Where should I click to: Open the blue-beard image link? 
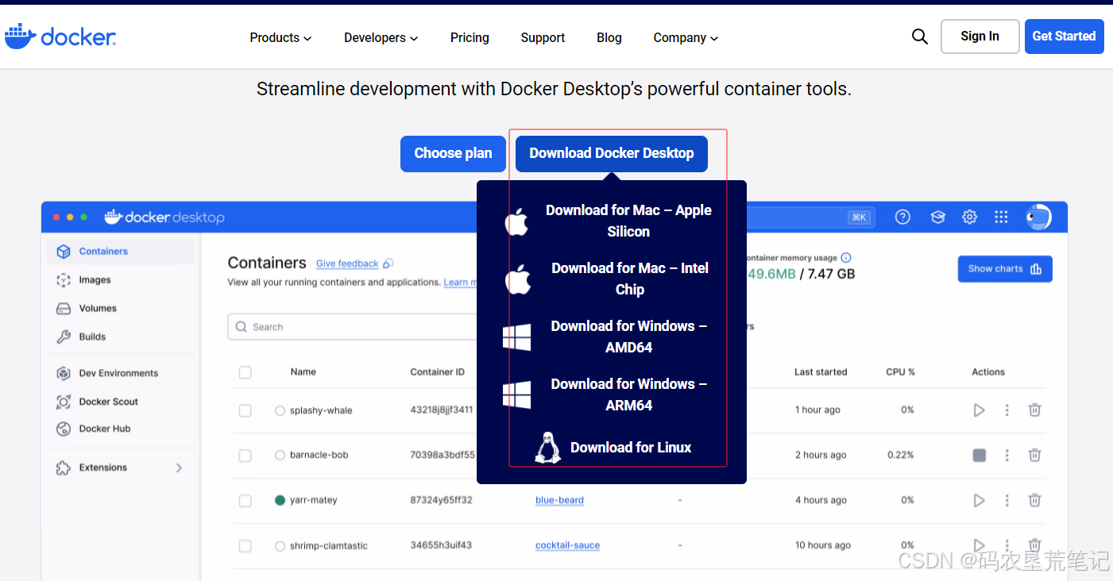[559, 500]
